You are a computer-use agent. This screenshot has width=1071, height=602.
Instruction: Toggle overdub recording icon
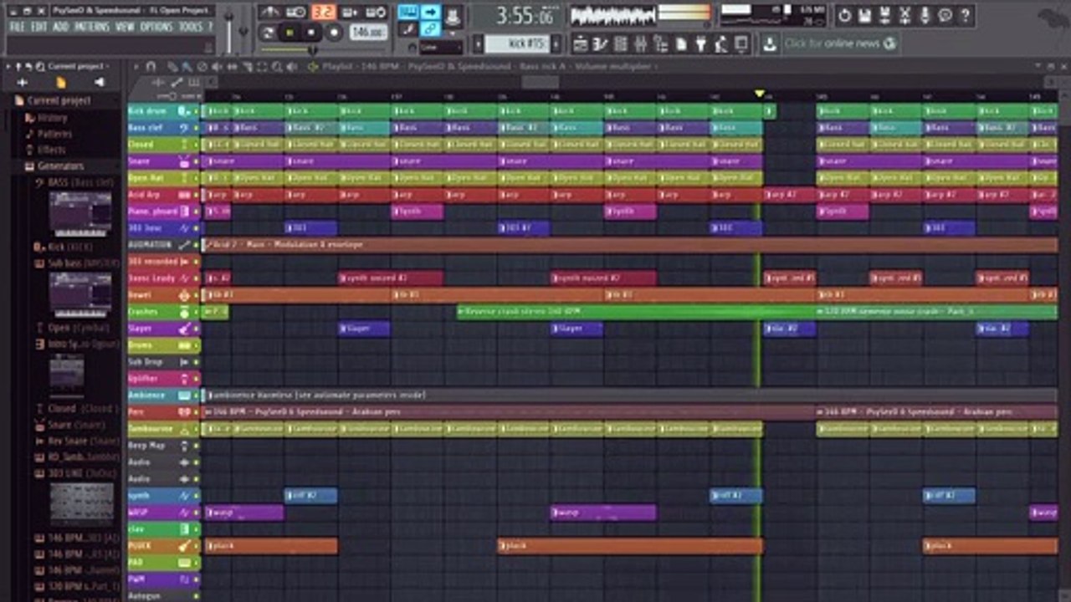(351, 13)
